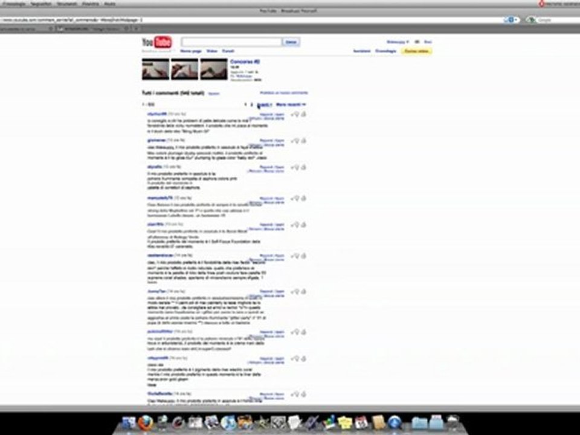Click the yellow Carica video button
The image size is (580, 435).
[416, 51]
